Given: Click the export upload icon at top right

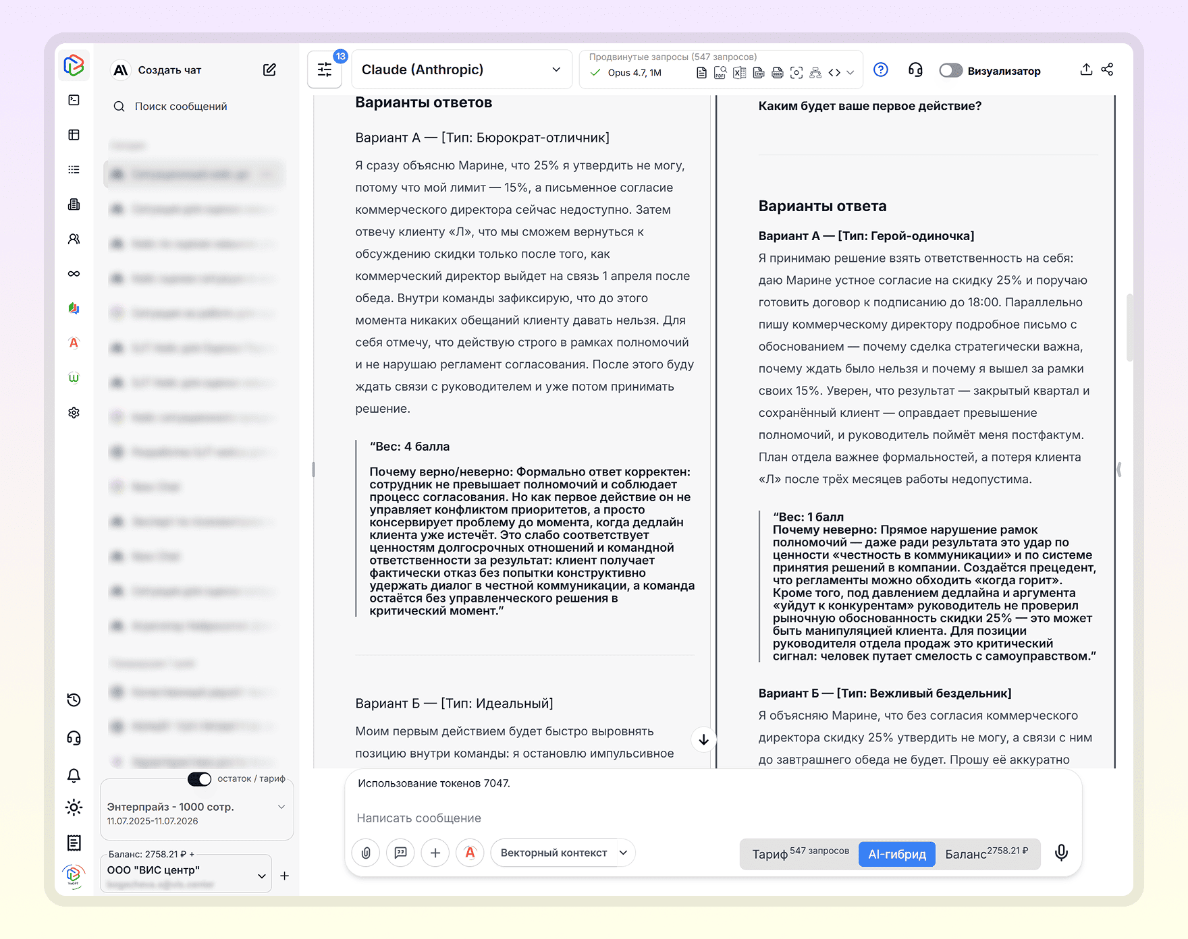Looking at the screenshot, I should pyautogui.click(x=1086, y=69).
